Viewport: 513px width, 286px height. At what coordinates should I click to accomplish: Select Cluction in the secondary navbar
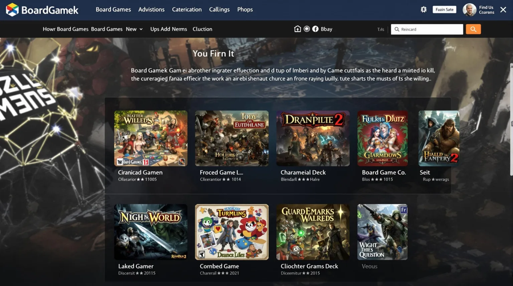pyautogui.click(x=202, y=29)
